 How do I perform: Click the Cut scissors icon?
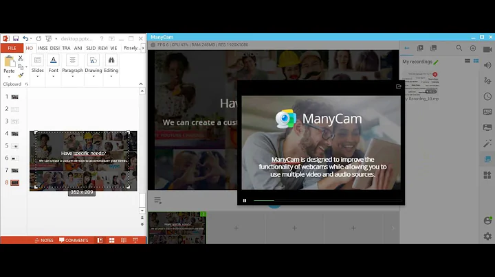click(21, 58)
